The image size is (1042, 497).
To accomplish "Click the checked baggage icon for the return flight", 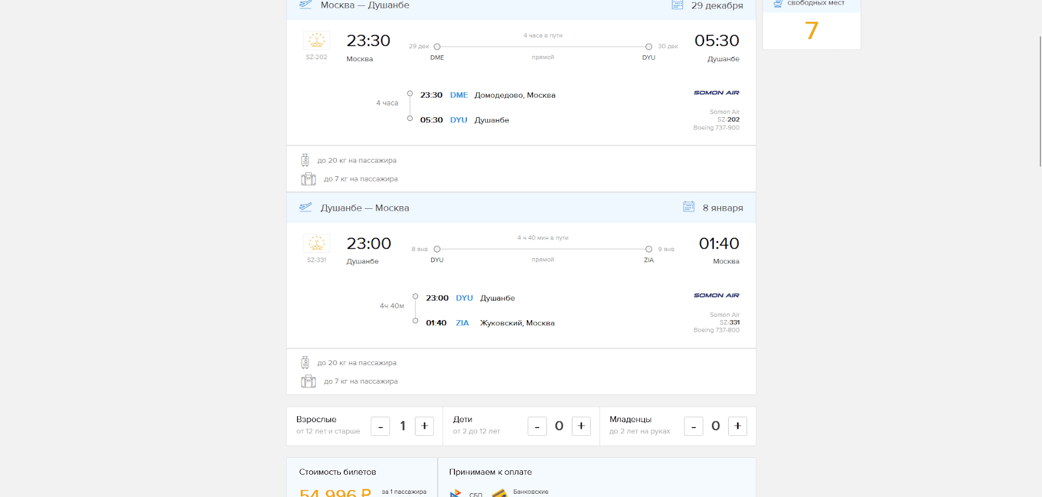I will pyautogui.click(x=305, y=362).
